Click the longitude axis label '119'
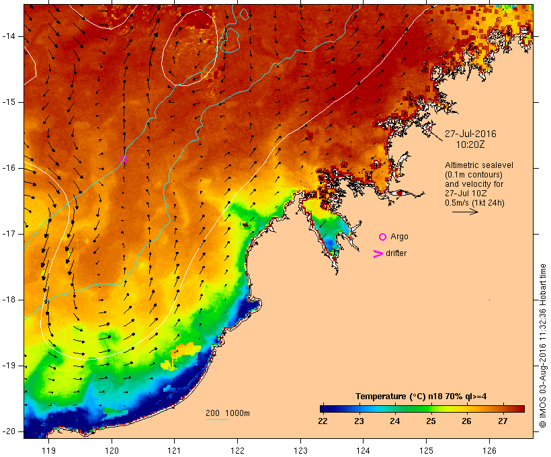Viewport: 551px width, 457px height. point(48,450)
